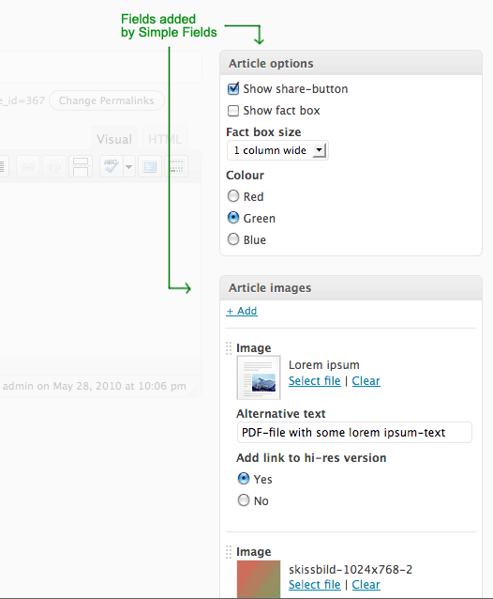The height and width of the screenshot is (599, 493).
Task: Click Change Permalinks button
Action: 106,100
